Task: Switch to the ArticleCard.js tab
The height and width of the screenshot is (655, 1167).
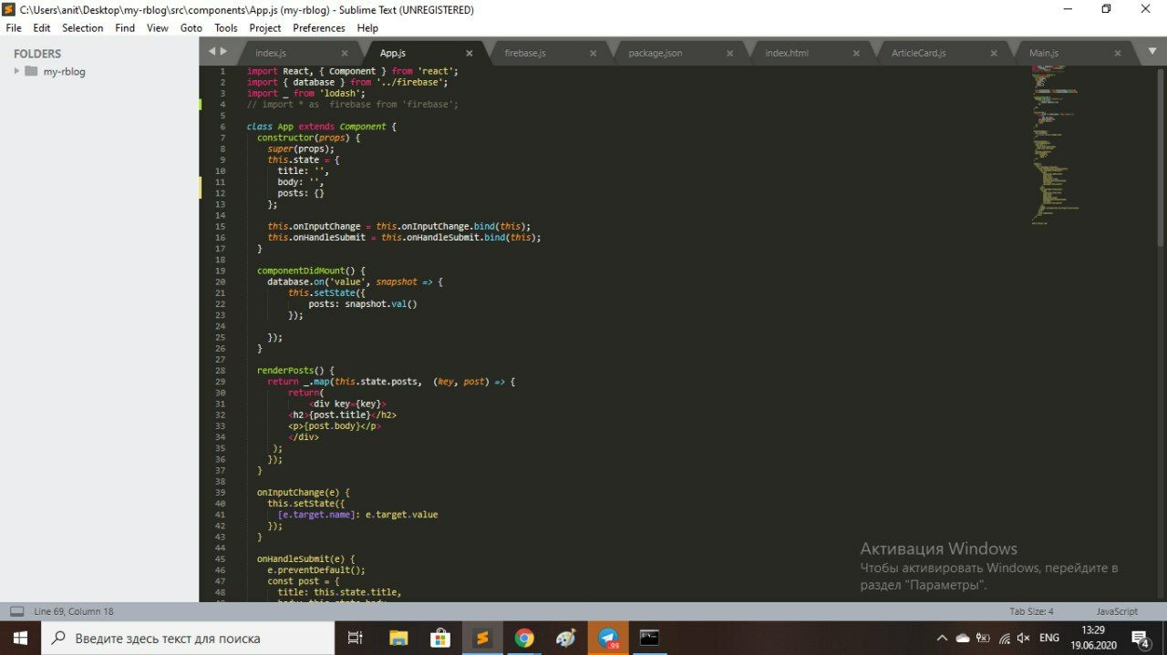Action: 918,53
